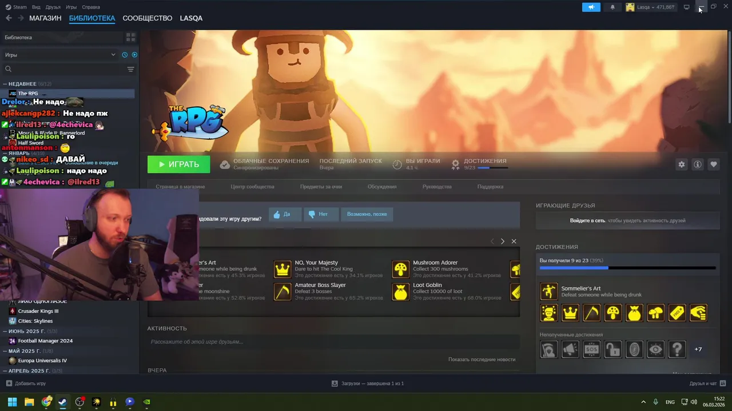Open the Игры library type dropdown
This screenshot has width=732, height=411.
click(60, 55)
